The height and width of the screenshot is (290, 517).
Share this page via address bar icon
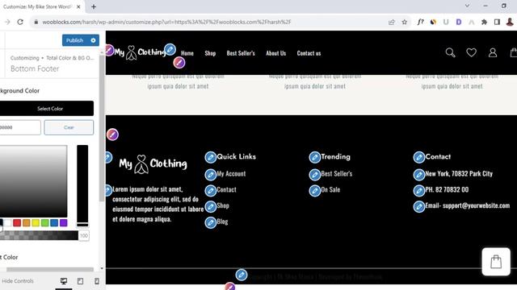coord(391,22)
